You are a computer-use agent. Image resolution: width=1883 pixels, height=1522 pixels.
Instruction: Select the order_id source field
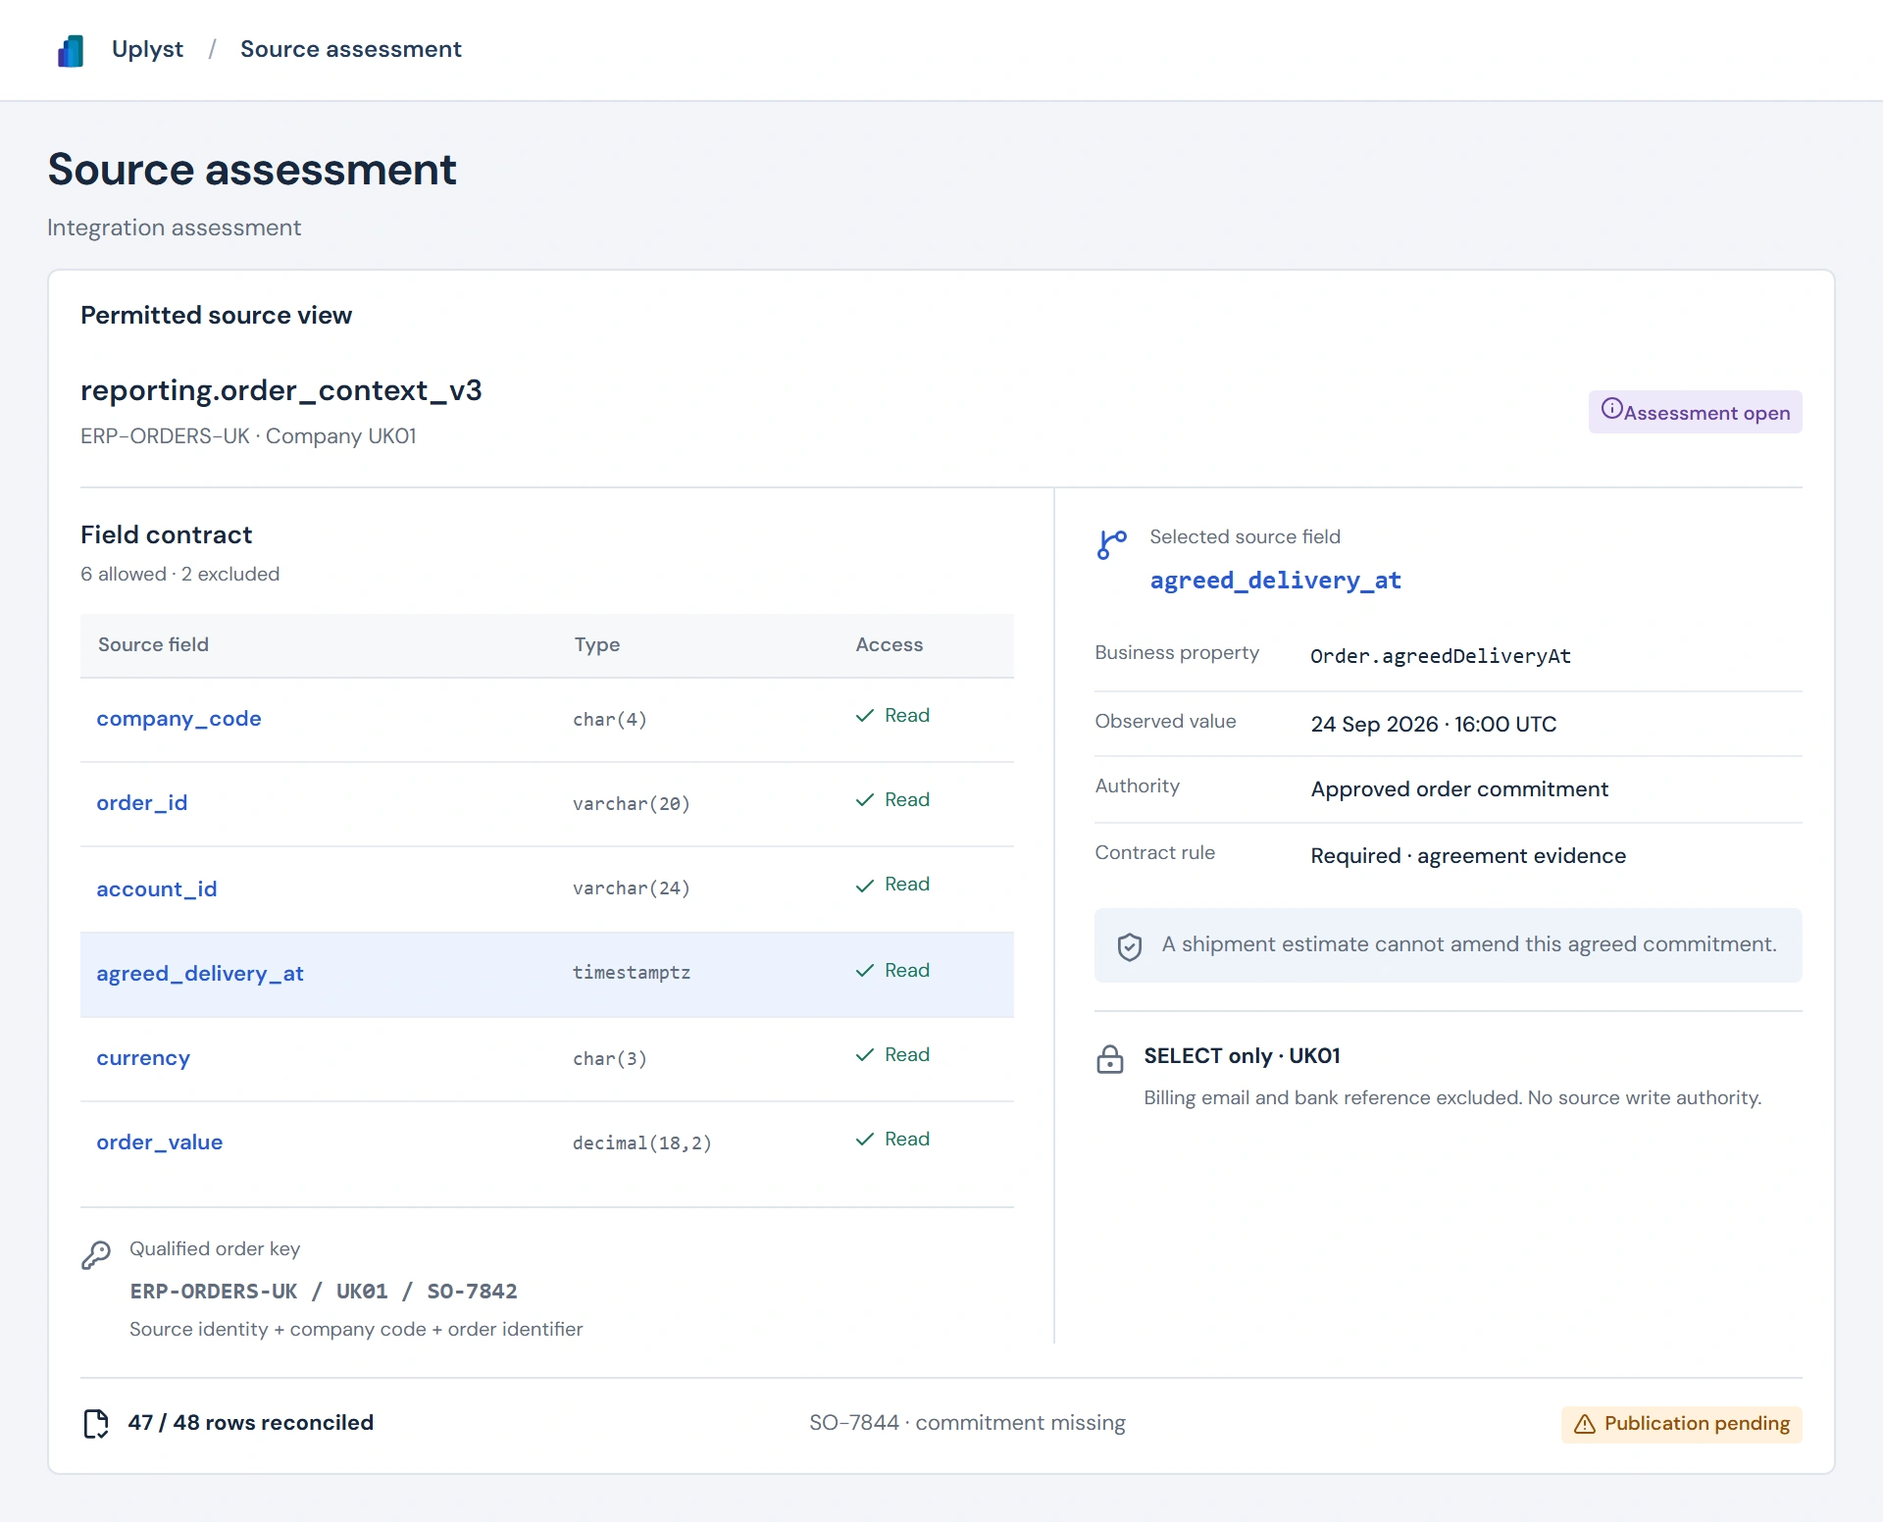(141, 803)
